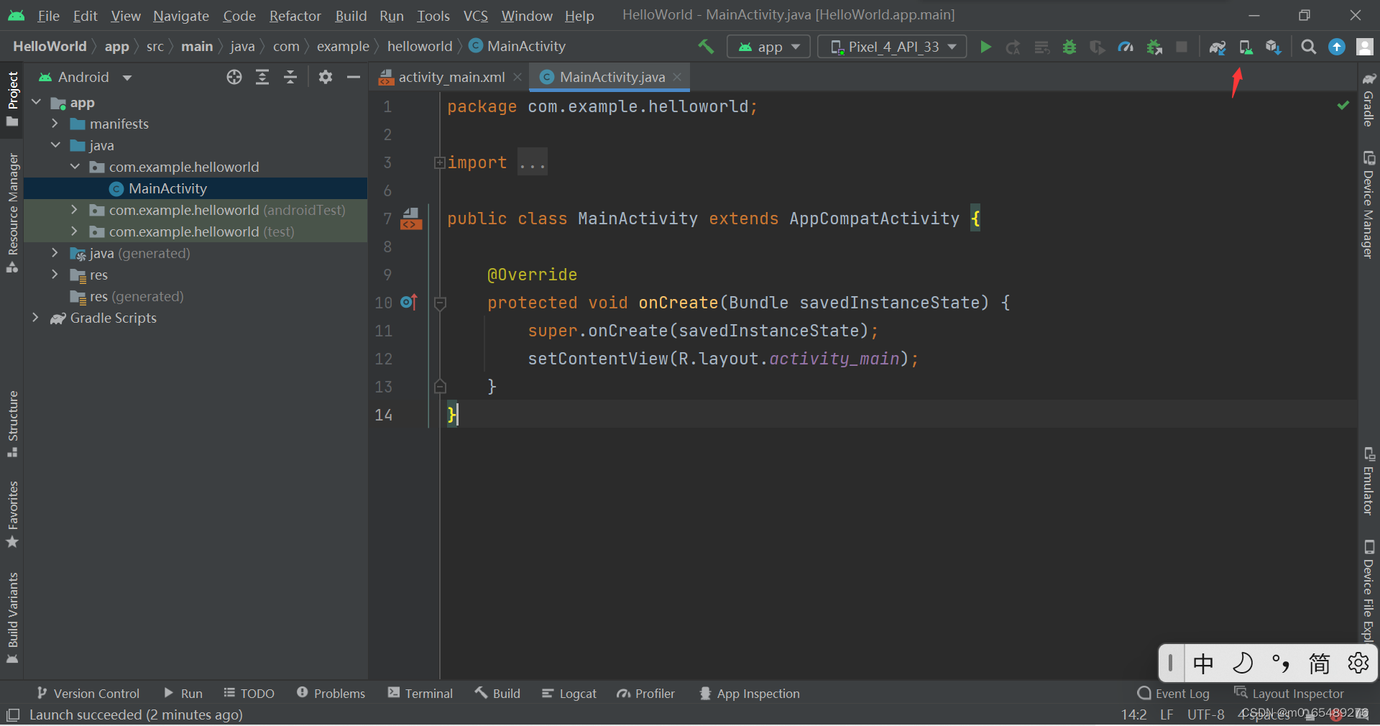This screenshot has width=1380, height=726.
Task: Expand Gradle Scripts node
Action: click(x=35, y=318)
